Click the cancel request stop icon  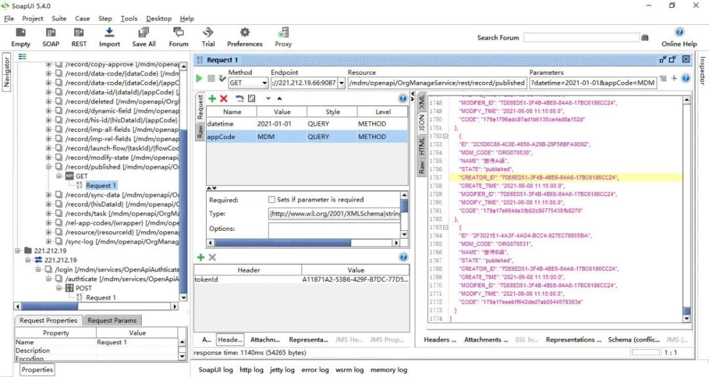pyautogui.click(x=211, y=79)
